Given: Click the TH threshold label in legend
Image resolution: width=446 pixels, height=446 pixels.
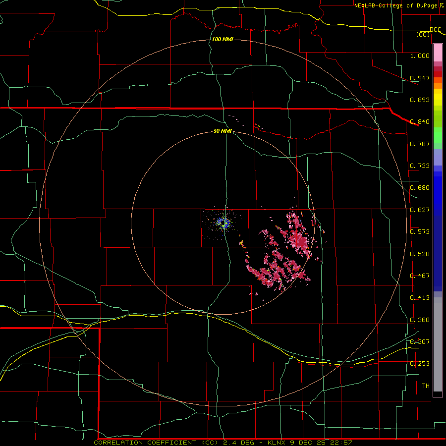Looking at the screenshot, I should tap(426, 386).
